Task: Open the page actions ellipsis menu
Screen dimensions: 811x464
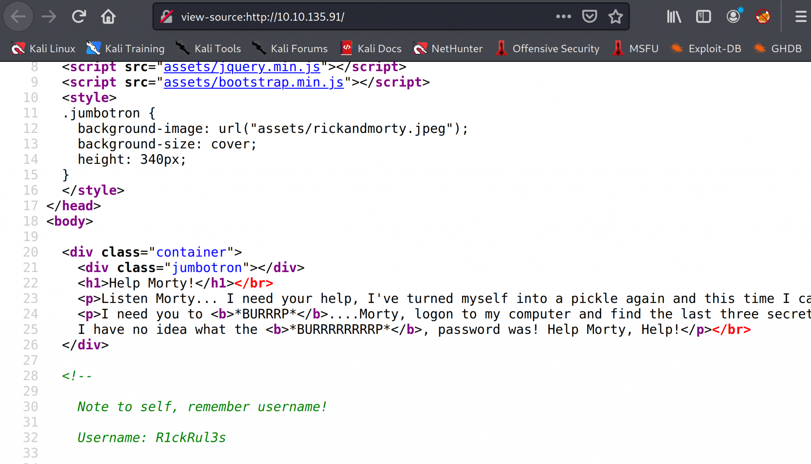Action: 564,17
